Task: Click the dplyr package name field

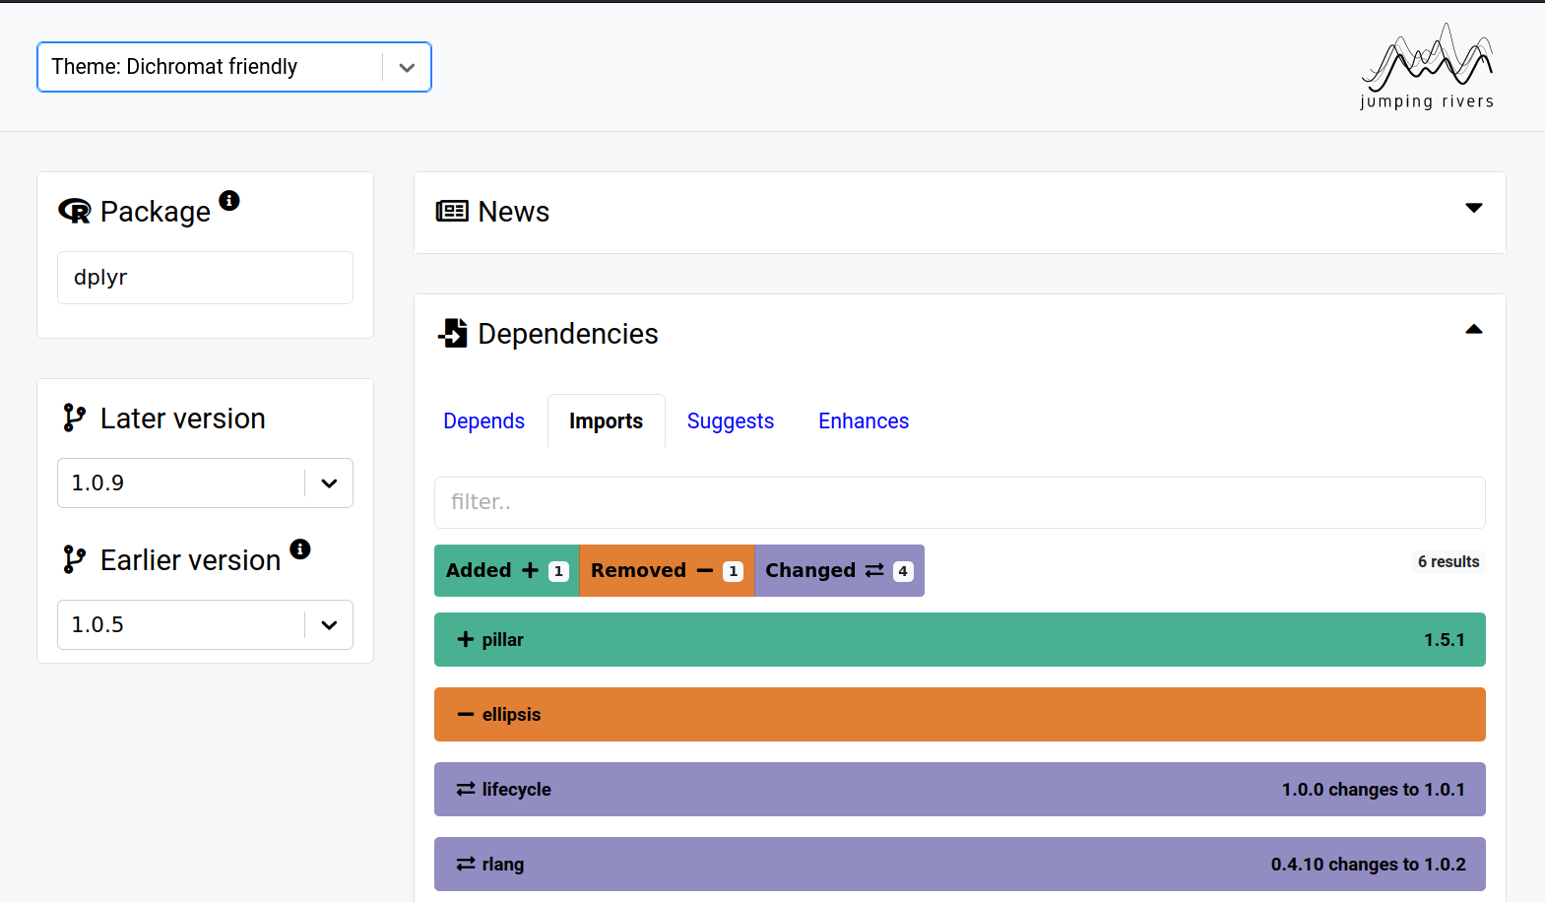Action: (205, 278)
